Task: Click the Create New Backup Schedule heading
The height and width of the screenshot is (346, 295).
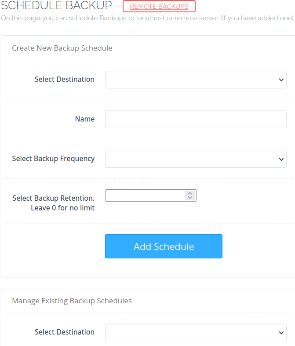Action: click(62, 48)
